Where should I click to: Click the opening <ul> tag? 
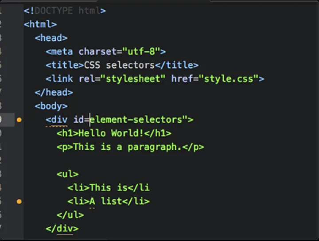(67, 174)
